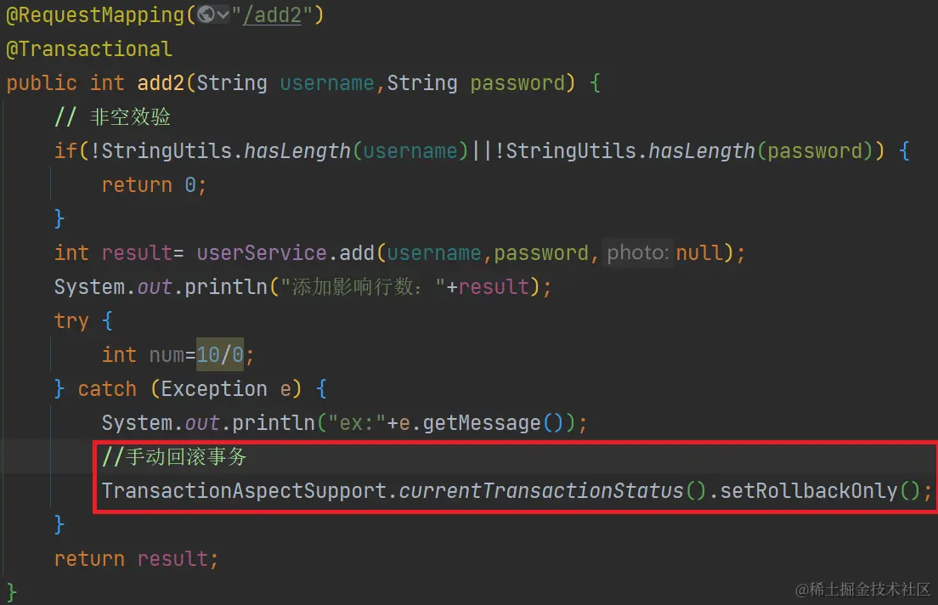Click the globe URL icon in @RequestMapping
Image resolution: width=938 pixels, height=605 pixels.
click(x=206, y=14)
